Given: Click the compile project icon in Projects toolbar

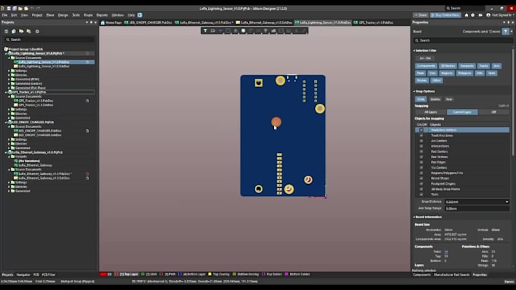Looking at the screenshot, I should click(x=14, y=31).
